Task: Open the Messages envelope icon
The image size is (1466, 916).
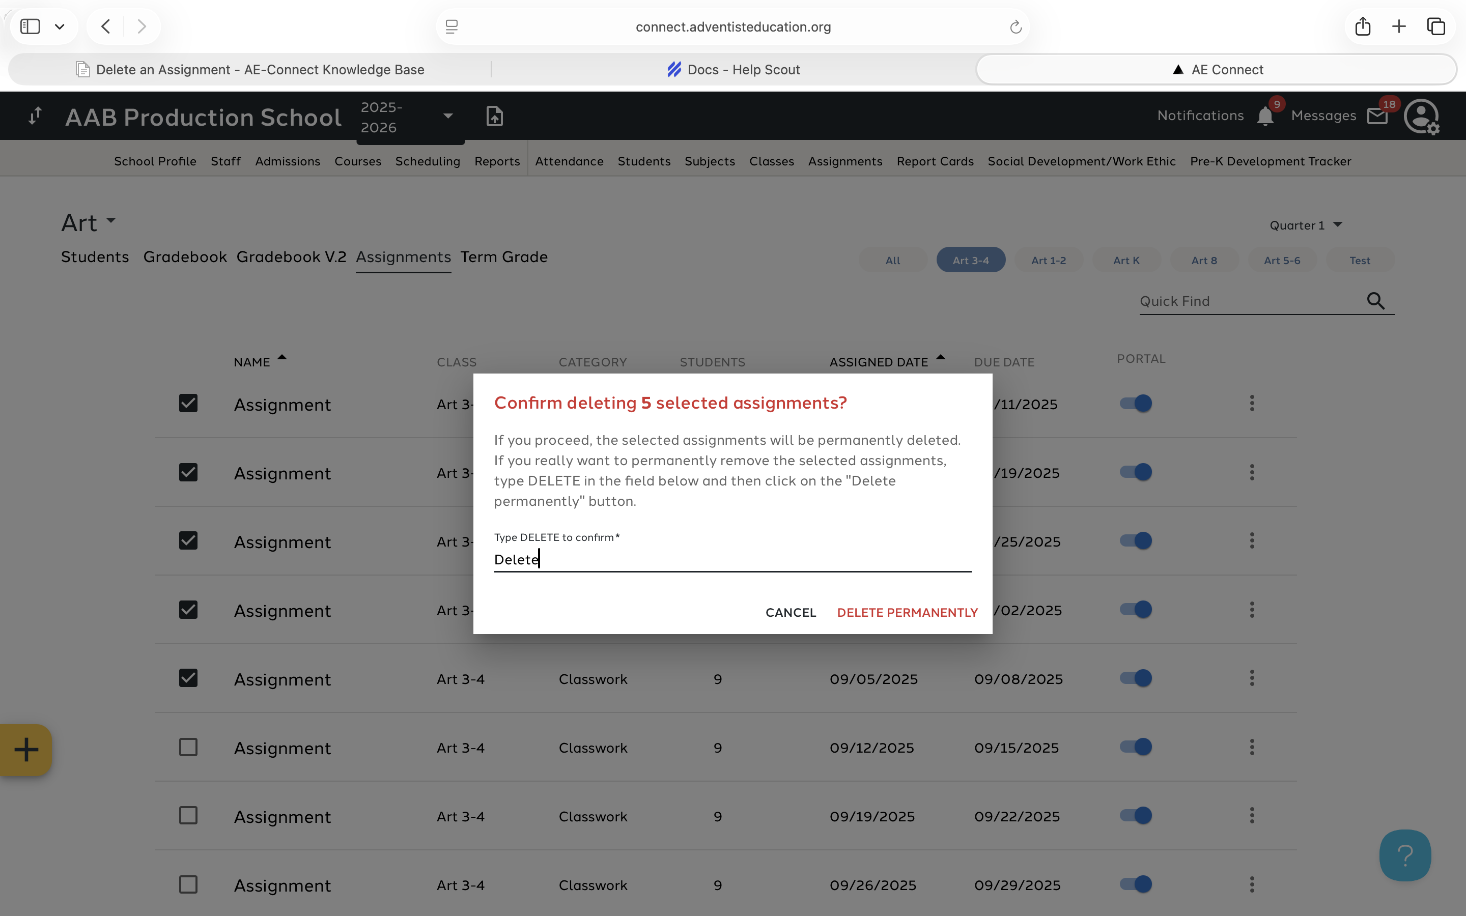Action: 1377,116
